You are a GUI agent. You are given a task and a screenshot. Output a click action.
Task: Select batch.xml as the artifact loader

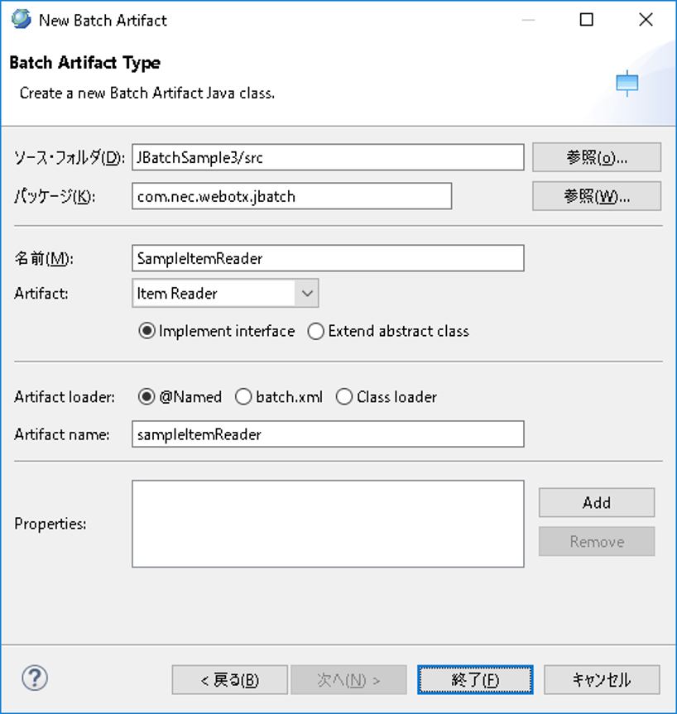point(243,397)
